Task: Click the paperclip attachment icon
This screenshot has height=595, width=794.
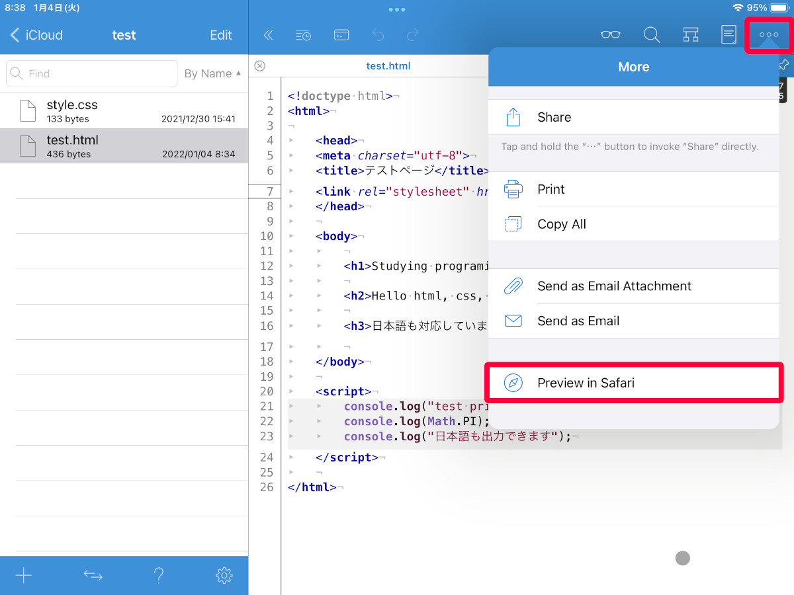Action: (513, 286)
